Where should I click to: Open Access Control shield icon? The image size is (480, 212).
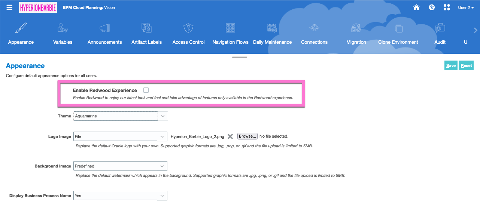click(x=188, y=28)
